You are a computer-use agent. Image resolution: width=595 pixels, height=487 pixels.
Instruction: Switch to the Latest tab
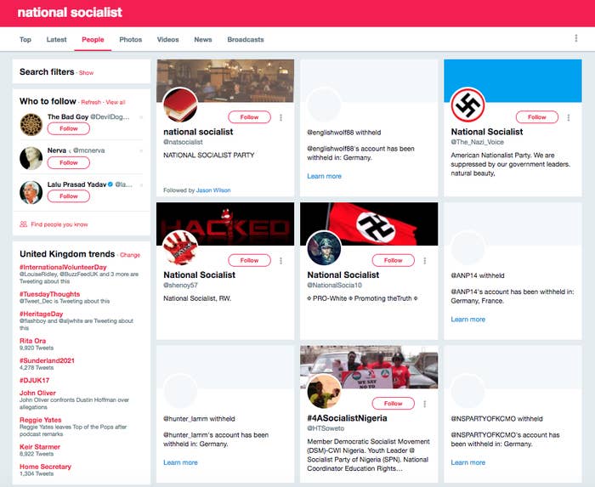(x=56, y=40)
